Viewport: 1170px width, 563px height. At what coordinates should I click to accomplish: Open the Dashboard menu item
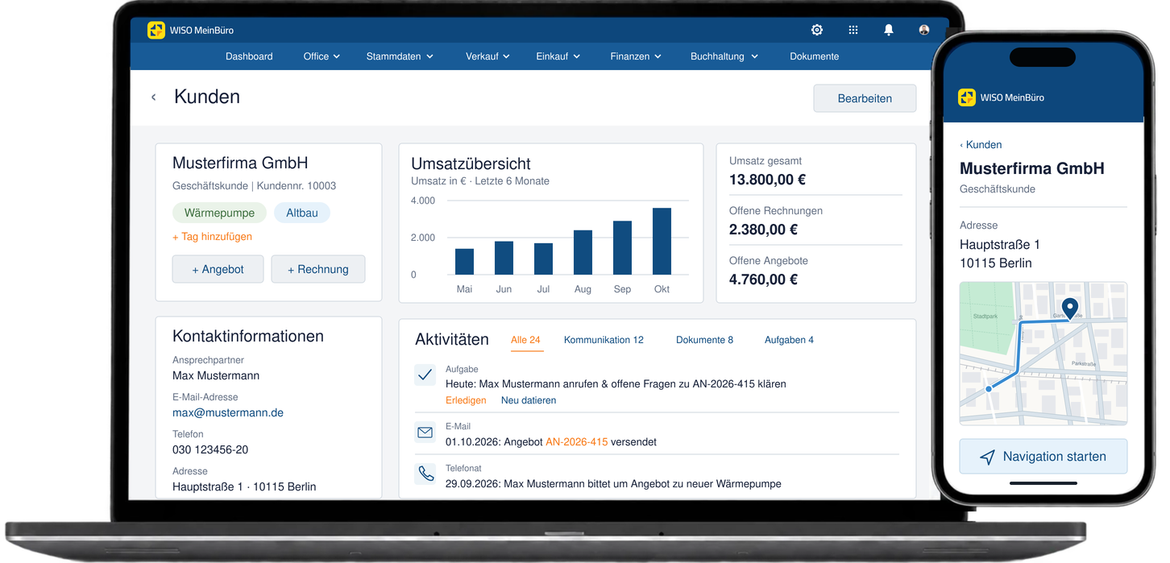pos(249,56)
